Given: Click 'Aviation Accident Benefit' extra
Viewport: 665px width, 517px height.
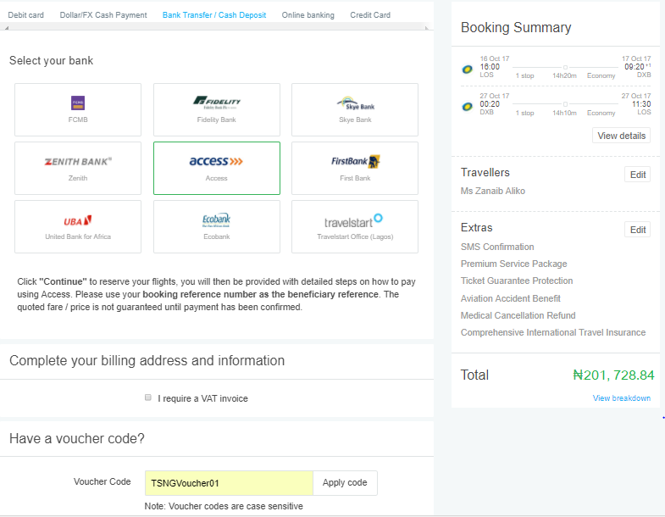Looking at the screenshot, I should 511,299.
